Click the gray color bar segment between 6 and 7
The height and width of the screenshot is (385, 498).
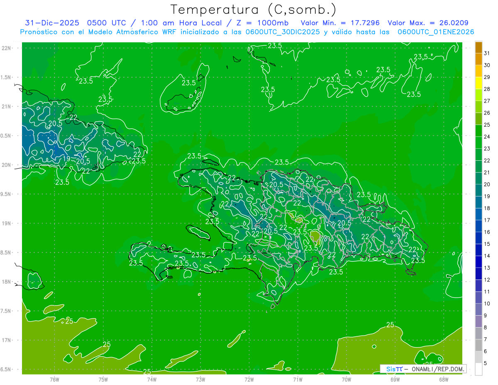(478, 345)
